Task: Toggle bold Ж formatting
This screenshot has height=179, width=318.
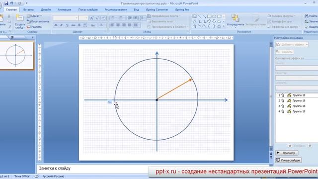Action: point(56,25)
